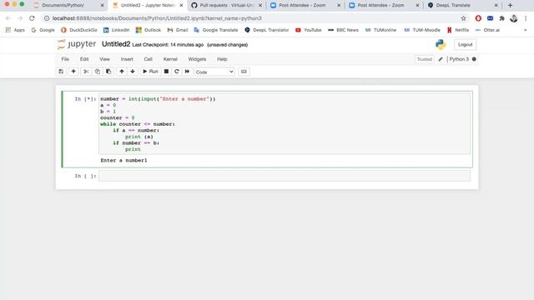The image size is (534, 300).
Task: Open the Opera extension icon
Action: coord(478,18)
